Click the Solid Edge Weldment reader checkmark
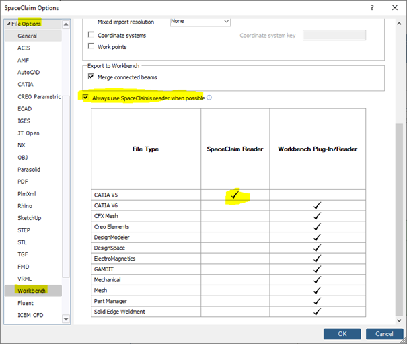The height and width of the screenshot is (344, 407). click(x=318, y=311)
